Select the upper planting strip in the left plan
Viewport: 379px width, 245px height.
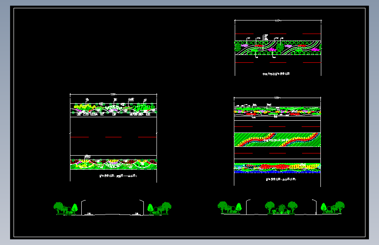point(113,109)
